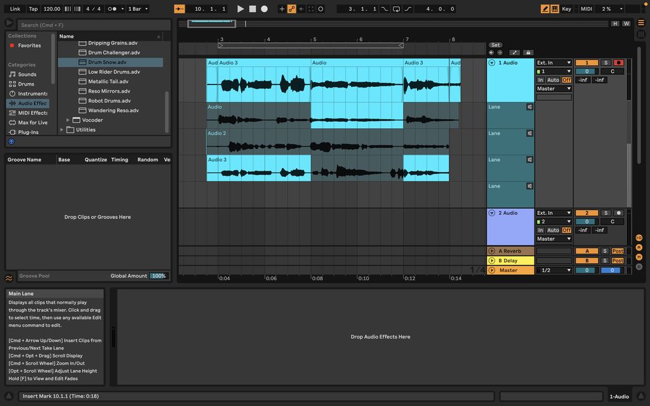Open the Ext. In input dropdown on 1 Audio
This screenshot has width=650, height=406.
tap(554, 63)
